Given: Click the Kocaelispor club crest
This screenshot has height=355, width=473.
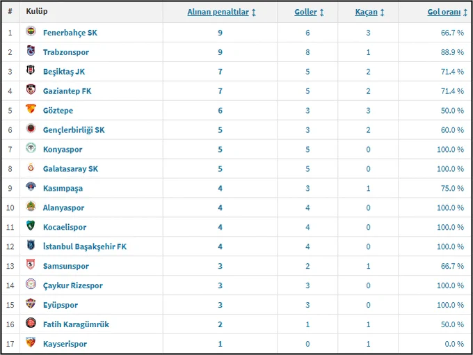Looking at the screenshot, I should [31, 226].
